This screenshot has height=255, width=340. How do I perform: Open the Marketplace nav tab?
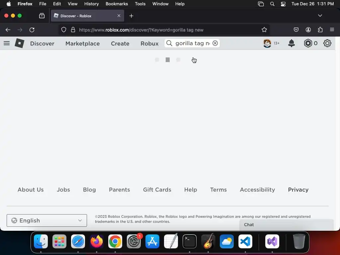(x=83, y=43)
